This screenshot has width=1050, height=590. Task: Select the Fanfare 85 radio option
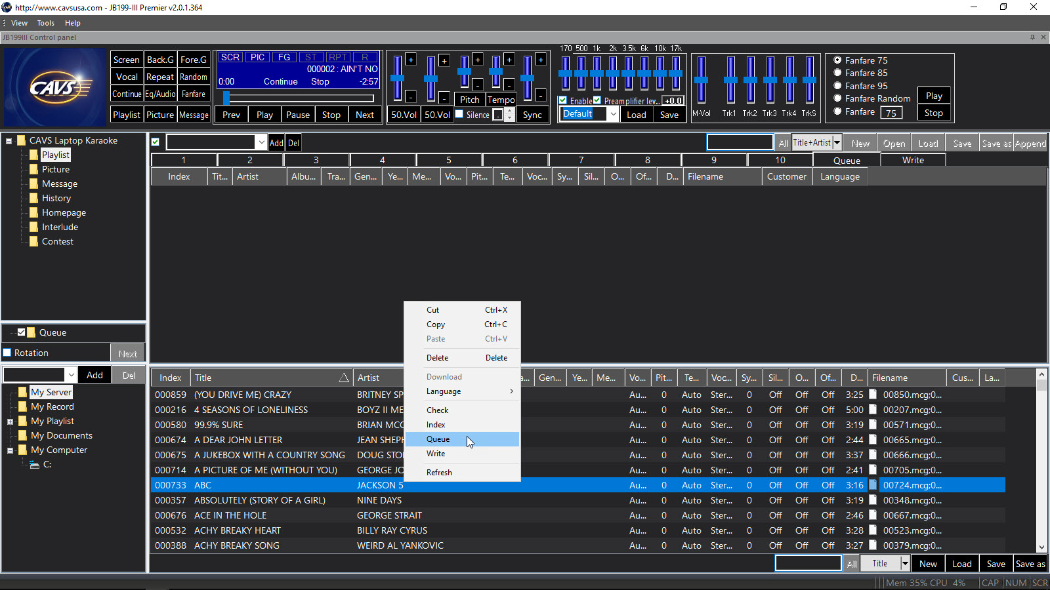[837, 73]
